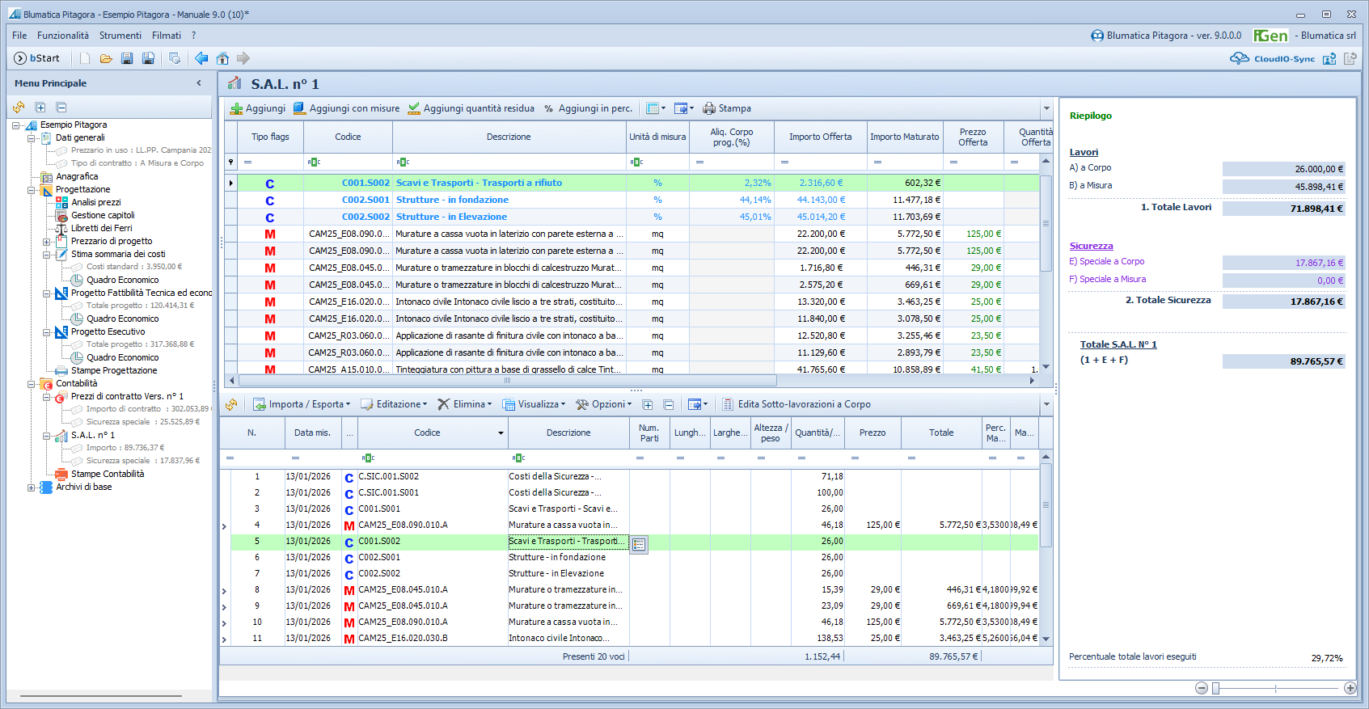Click the Stampa printer button
Image resolution: width=1369 pixels, height=709 pixels.
click(x=727, y=108)
